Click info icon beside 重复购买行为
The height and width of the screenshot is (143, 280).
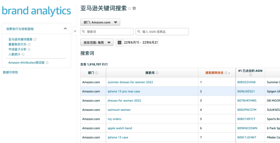[29, 44]
